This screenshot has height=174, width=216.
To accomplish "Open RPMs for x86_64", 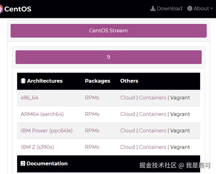I will [x=92, y=98].
